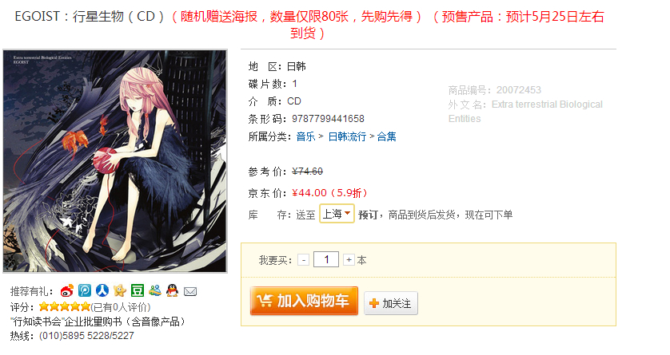The height and width of the screenshot is (355, 670).
Task: Share by email envelope icon
Action: tap(190, 291)
